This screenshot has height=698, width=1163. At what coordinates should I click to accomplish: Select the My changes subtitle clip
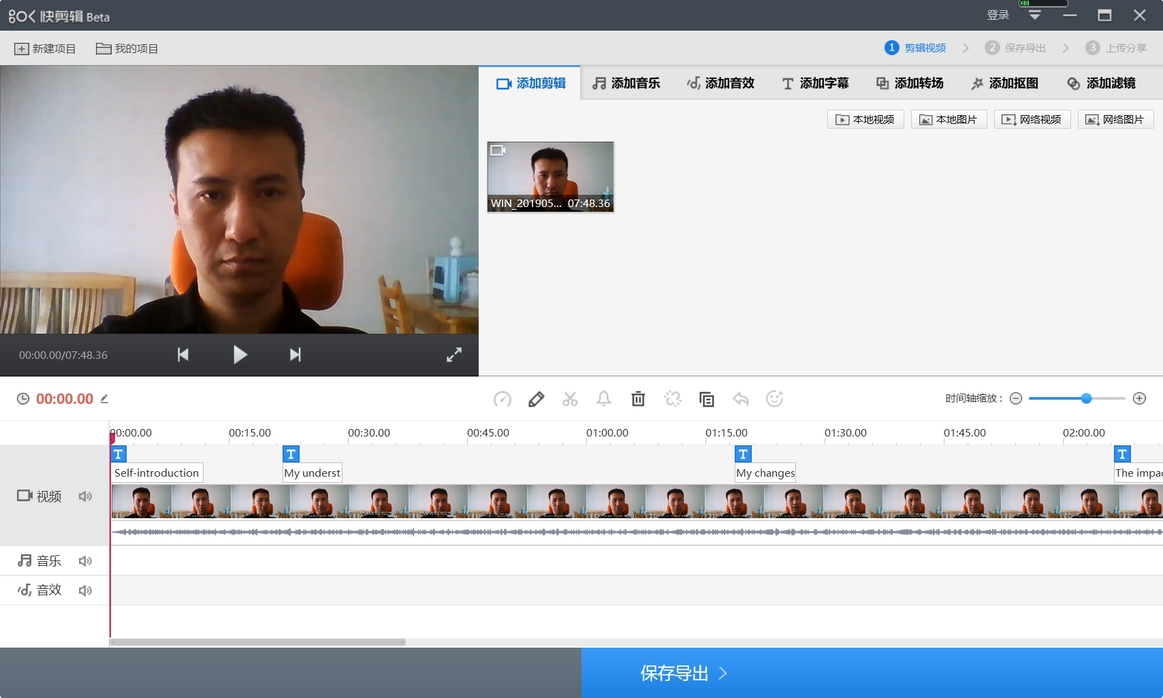click(765, 473)
